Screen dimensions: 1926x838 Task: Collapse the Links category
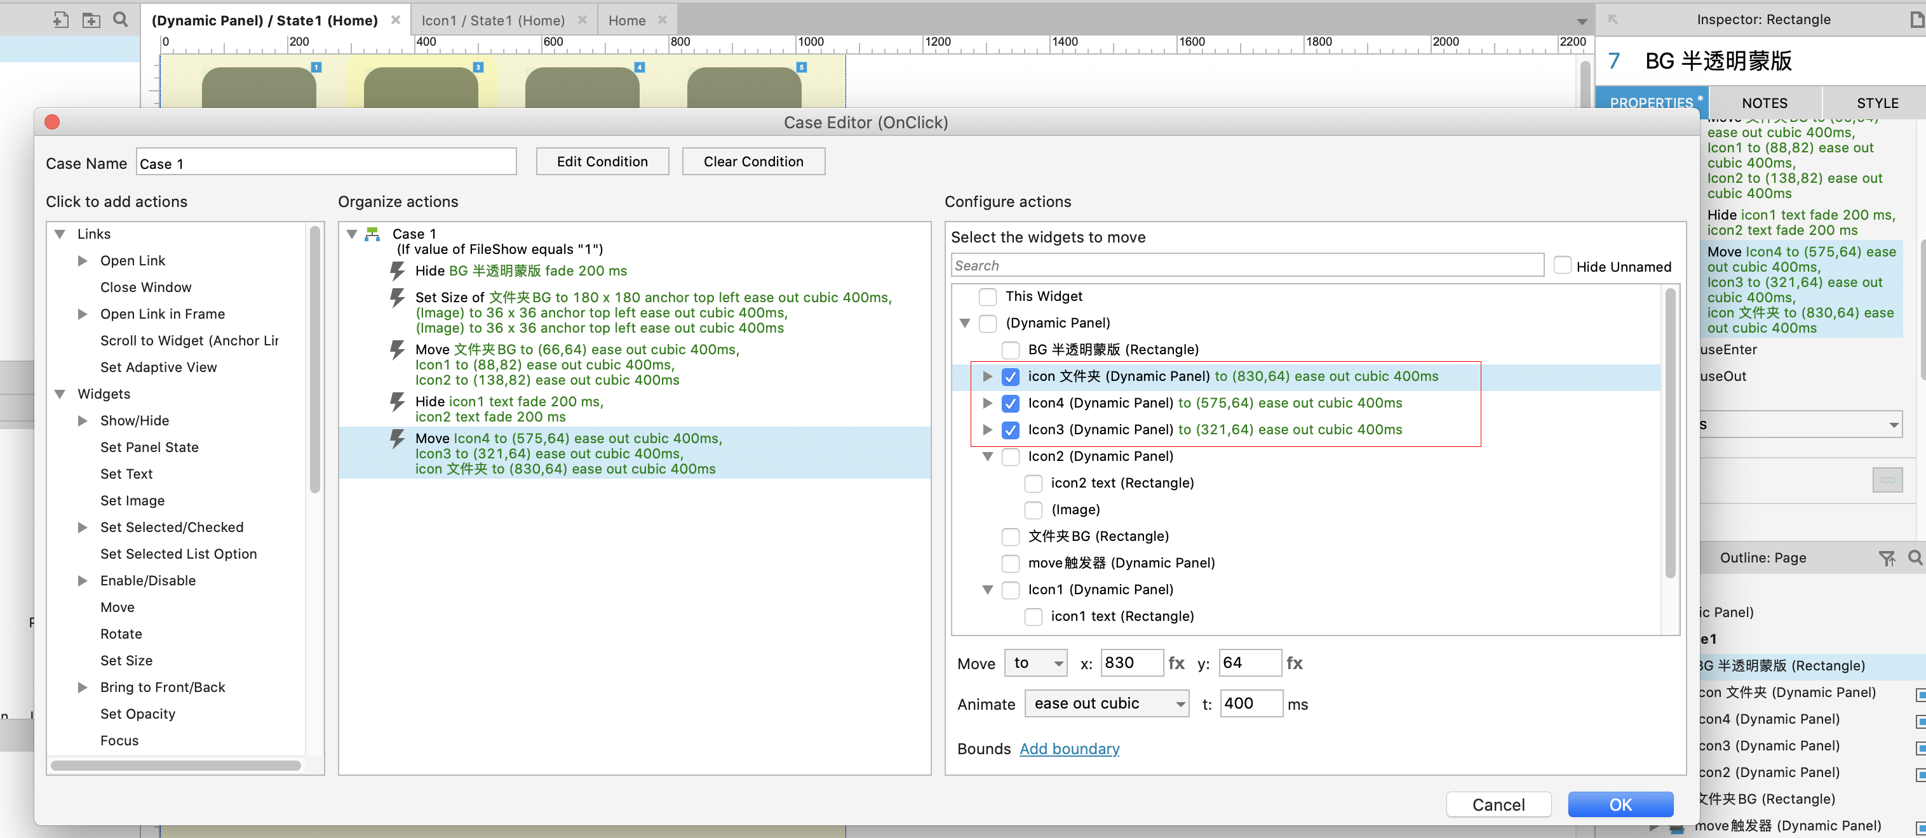60,234
